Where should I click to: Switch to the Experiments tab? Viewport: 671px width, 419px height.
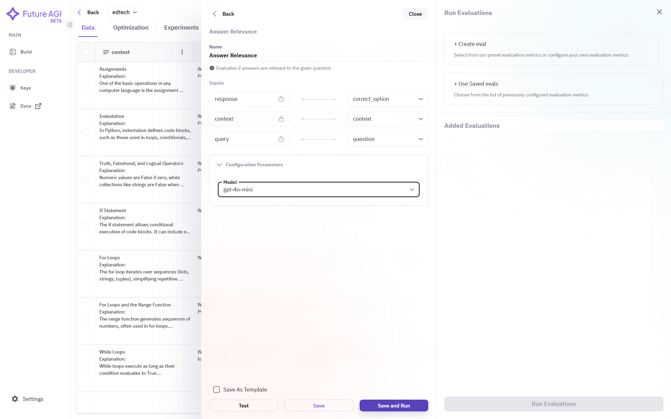[x=181, y=27]
